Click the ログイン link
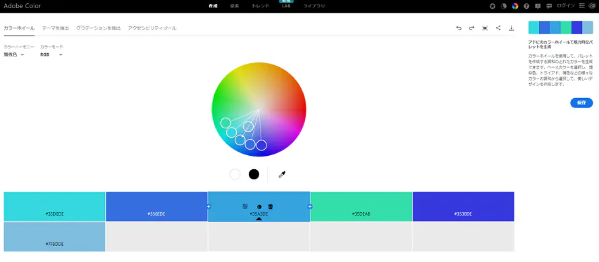 coord(566,6)
